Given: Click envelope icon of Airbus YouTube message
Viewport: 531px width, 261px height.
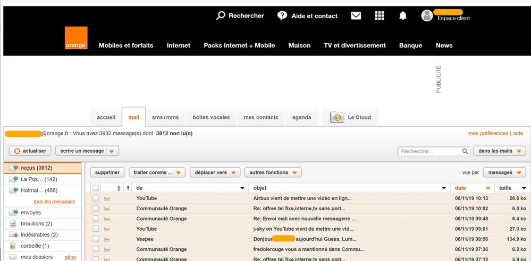Looking at the screenshot, I should (107, 198).
